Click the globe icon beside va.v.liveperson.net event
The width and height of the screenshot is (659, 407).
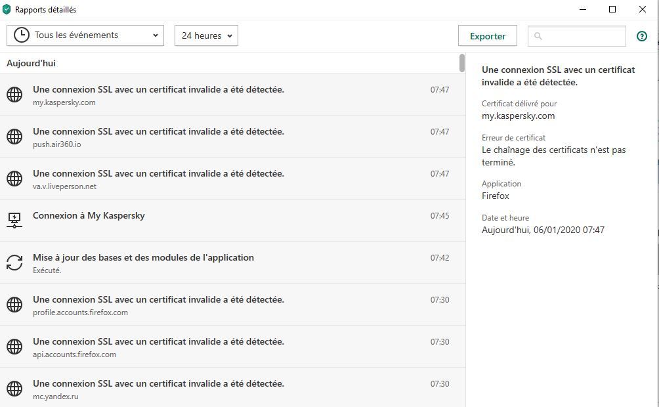(14, 179)
